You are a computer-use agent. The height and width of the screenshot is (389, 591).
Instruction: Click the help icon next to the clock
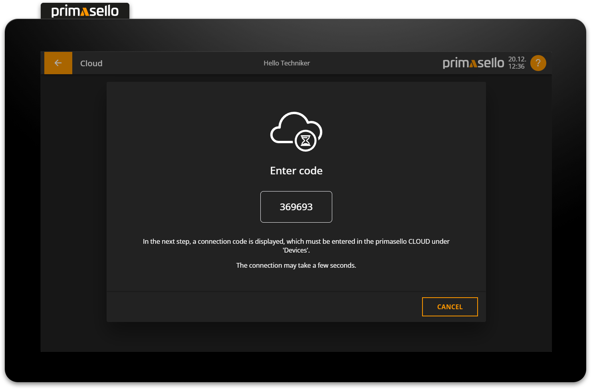click(538, 63)
